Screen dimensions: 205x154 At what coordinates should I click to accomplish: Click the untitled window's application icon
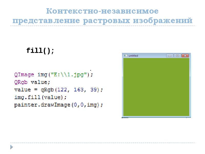[x=125, y=55]
